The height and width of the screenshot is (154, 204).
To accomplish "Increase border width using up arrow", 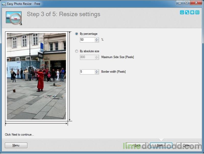I will 97,71.
